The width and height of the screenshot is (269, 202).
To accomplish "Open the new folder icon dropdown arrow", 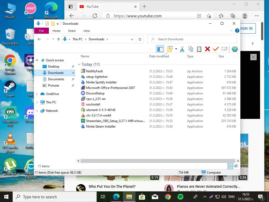I will 176,49.
